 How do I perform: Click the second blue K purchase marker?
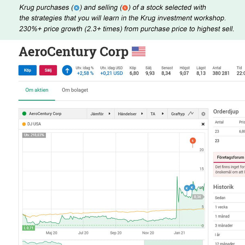(192, 187)
